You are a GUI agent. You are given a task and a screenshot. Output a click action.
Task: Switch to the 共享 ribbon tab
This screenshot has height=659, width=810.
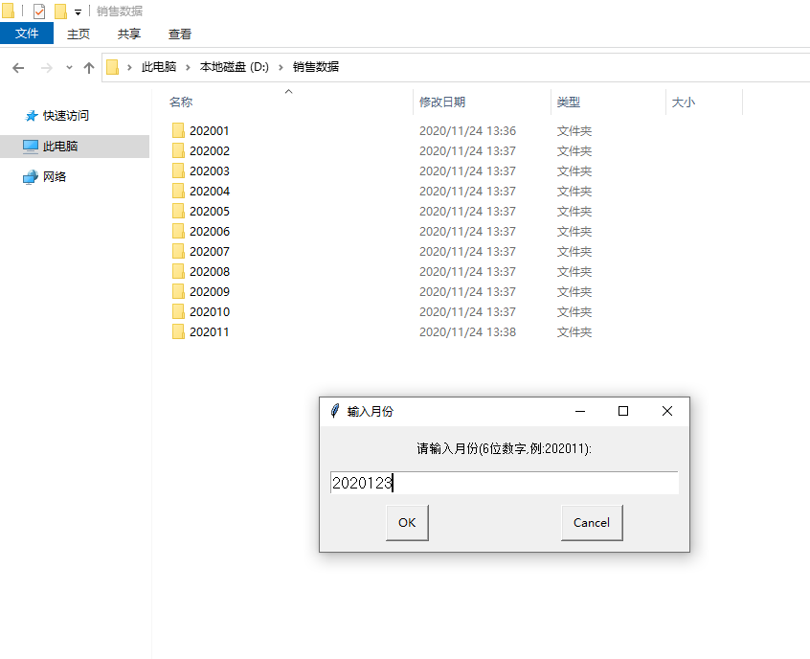[128, 32]
